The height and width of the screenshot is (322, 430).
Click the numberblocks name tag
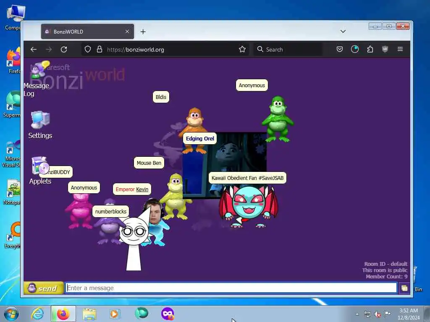click(x=111, y=211)
